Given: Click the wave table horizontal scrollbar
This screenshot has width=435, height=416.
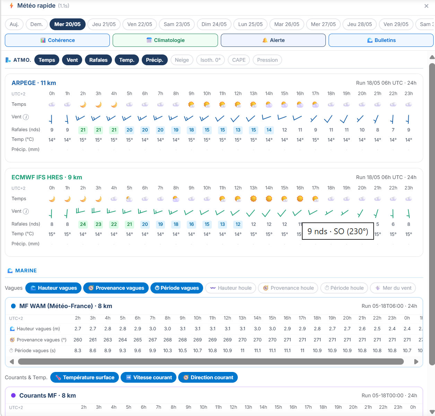Looking at the screenshot, I should point(211,362).
